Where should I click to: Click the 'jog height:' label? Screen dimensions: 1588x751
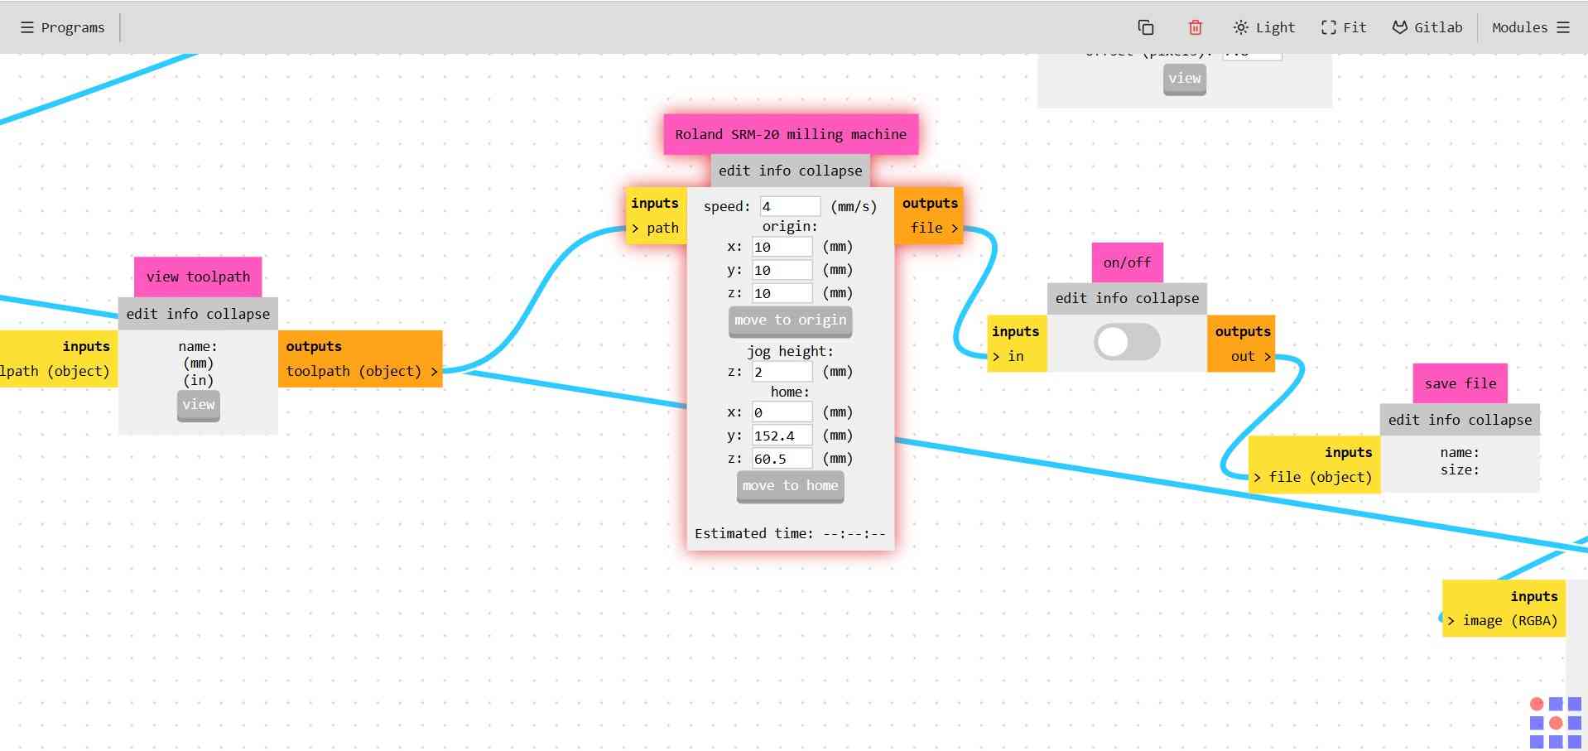[x=791, y=351]
